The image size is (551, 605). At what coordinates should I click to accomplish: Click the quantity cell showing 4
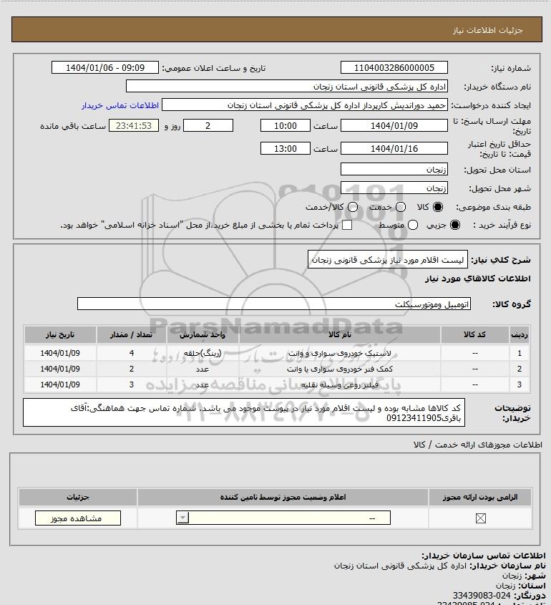click(x=132, y=353)
